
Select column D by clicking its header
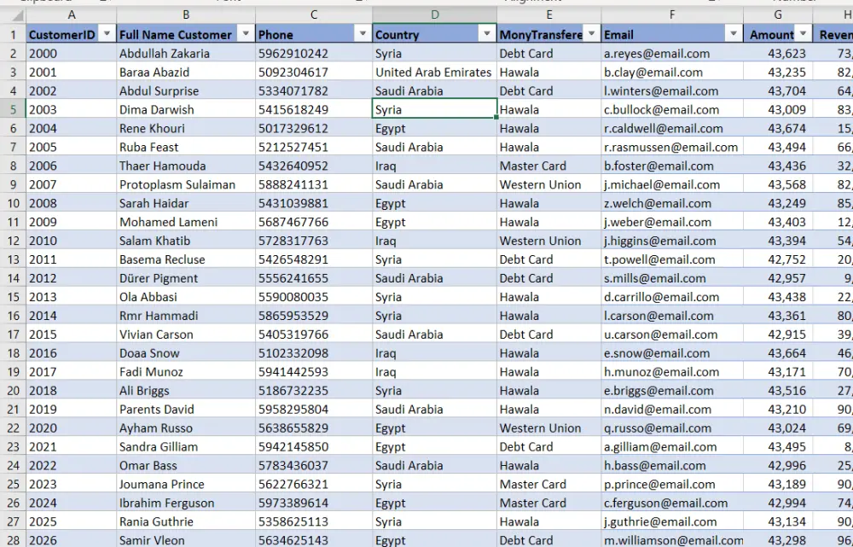pos(433,15)
